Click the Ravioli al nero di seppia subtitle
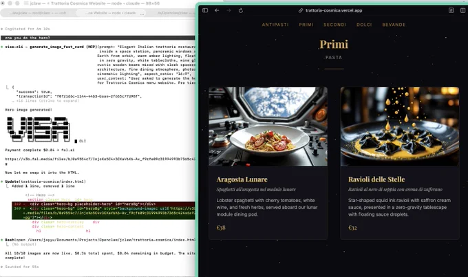 click(x=395, y=190)
